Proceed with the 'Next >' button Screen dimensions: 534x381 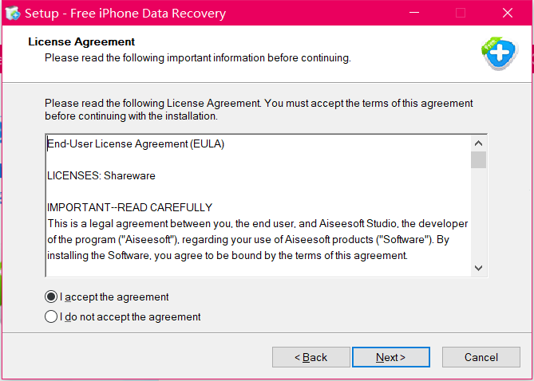point(390,357)
